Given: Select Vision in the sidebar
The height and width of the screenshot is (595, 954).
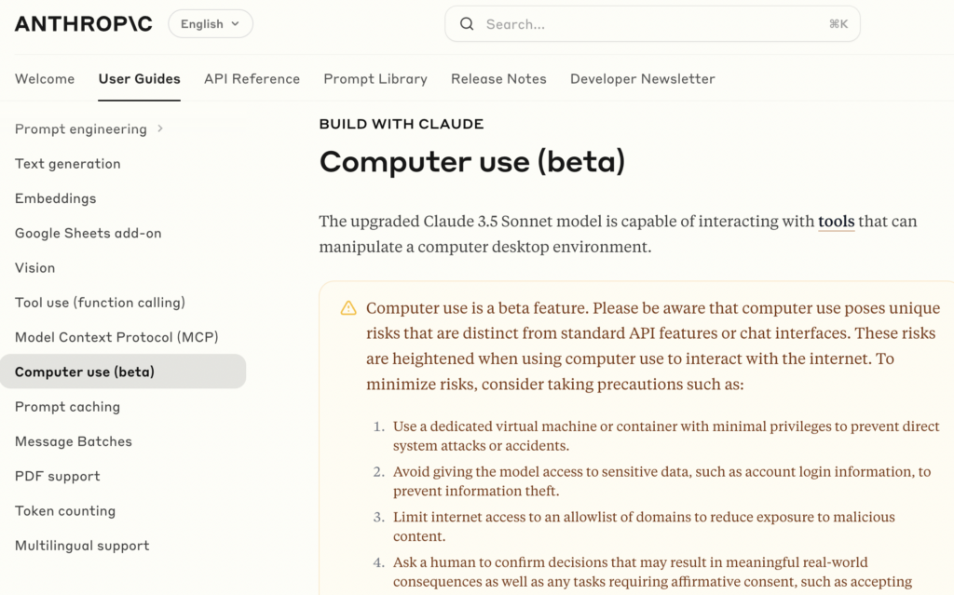Looking at the screenshot, I should pyautogui.click(x=35, y=268).
